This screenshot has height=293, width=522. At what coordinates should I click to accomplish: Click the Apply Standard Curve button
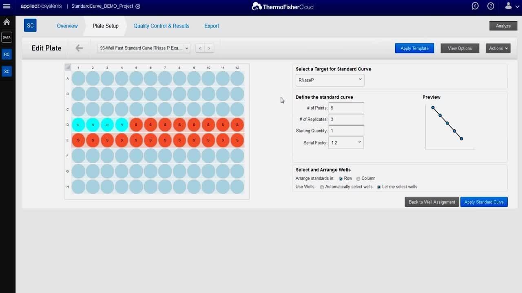point(484,202)
